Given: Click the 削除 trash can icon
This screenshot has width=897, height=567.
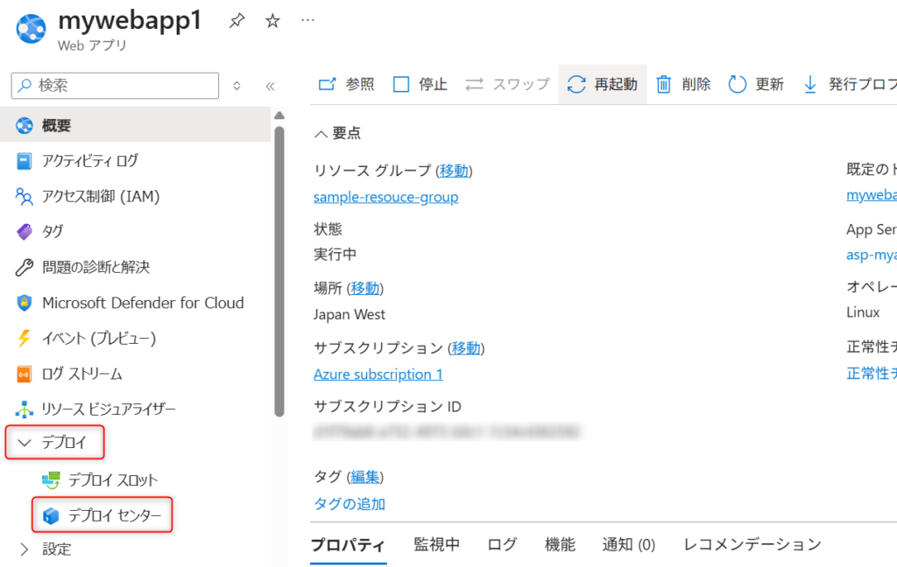Looking at the screenshot, I should point(664,85).
